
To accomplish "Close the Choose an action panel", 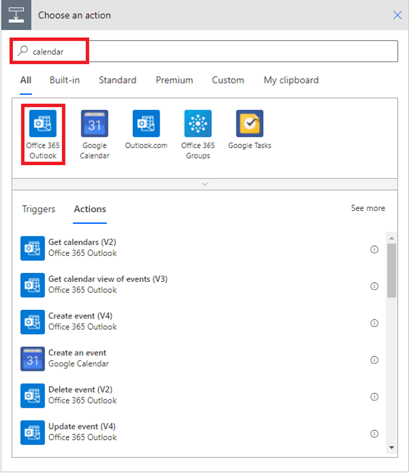I will click(397, 15).
